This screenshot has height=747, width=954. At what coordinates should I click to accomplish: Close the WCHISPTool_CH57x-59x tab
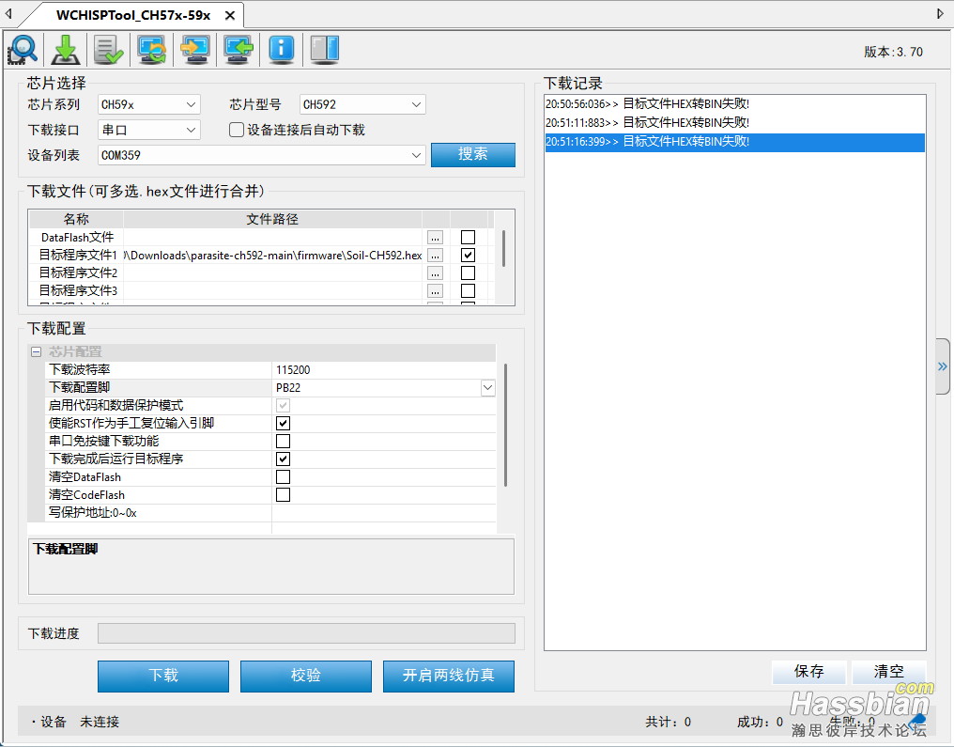coord(230,16)
